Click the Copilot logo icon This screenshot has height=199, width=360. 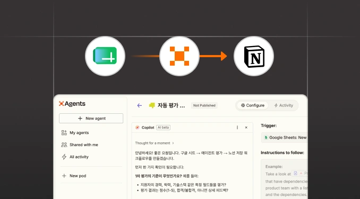[x=138, y=128]
